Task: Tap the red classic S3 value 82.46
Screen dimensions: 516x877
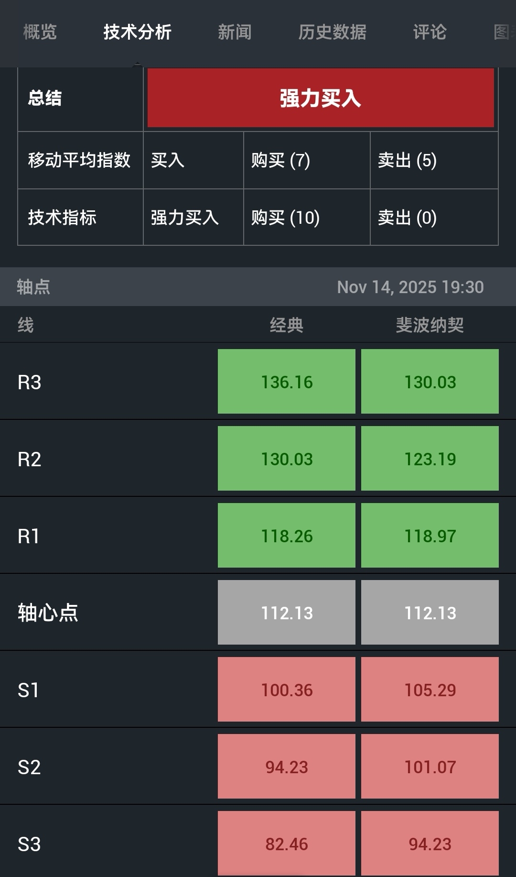Action: tap(287, 844)
